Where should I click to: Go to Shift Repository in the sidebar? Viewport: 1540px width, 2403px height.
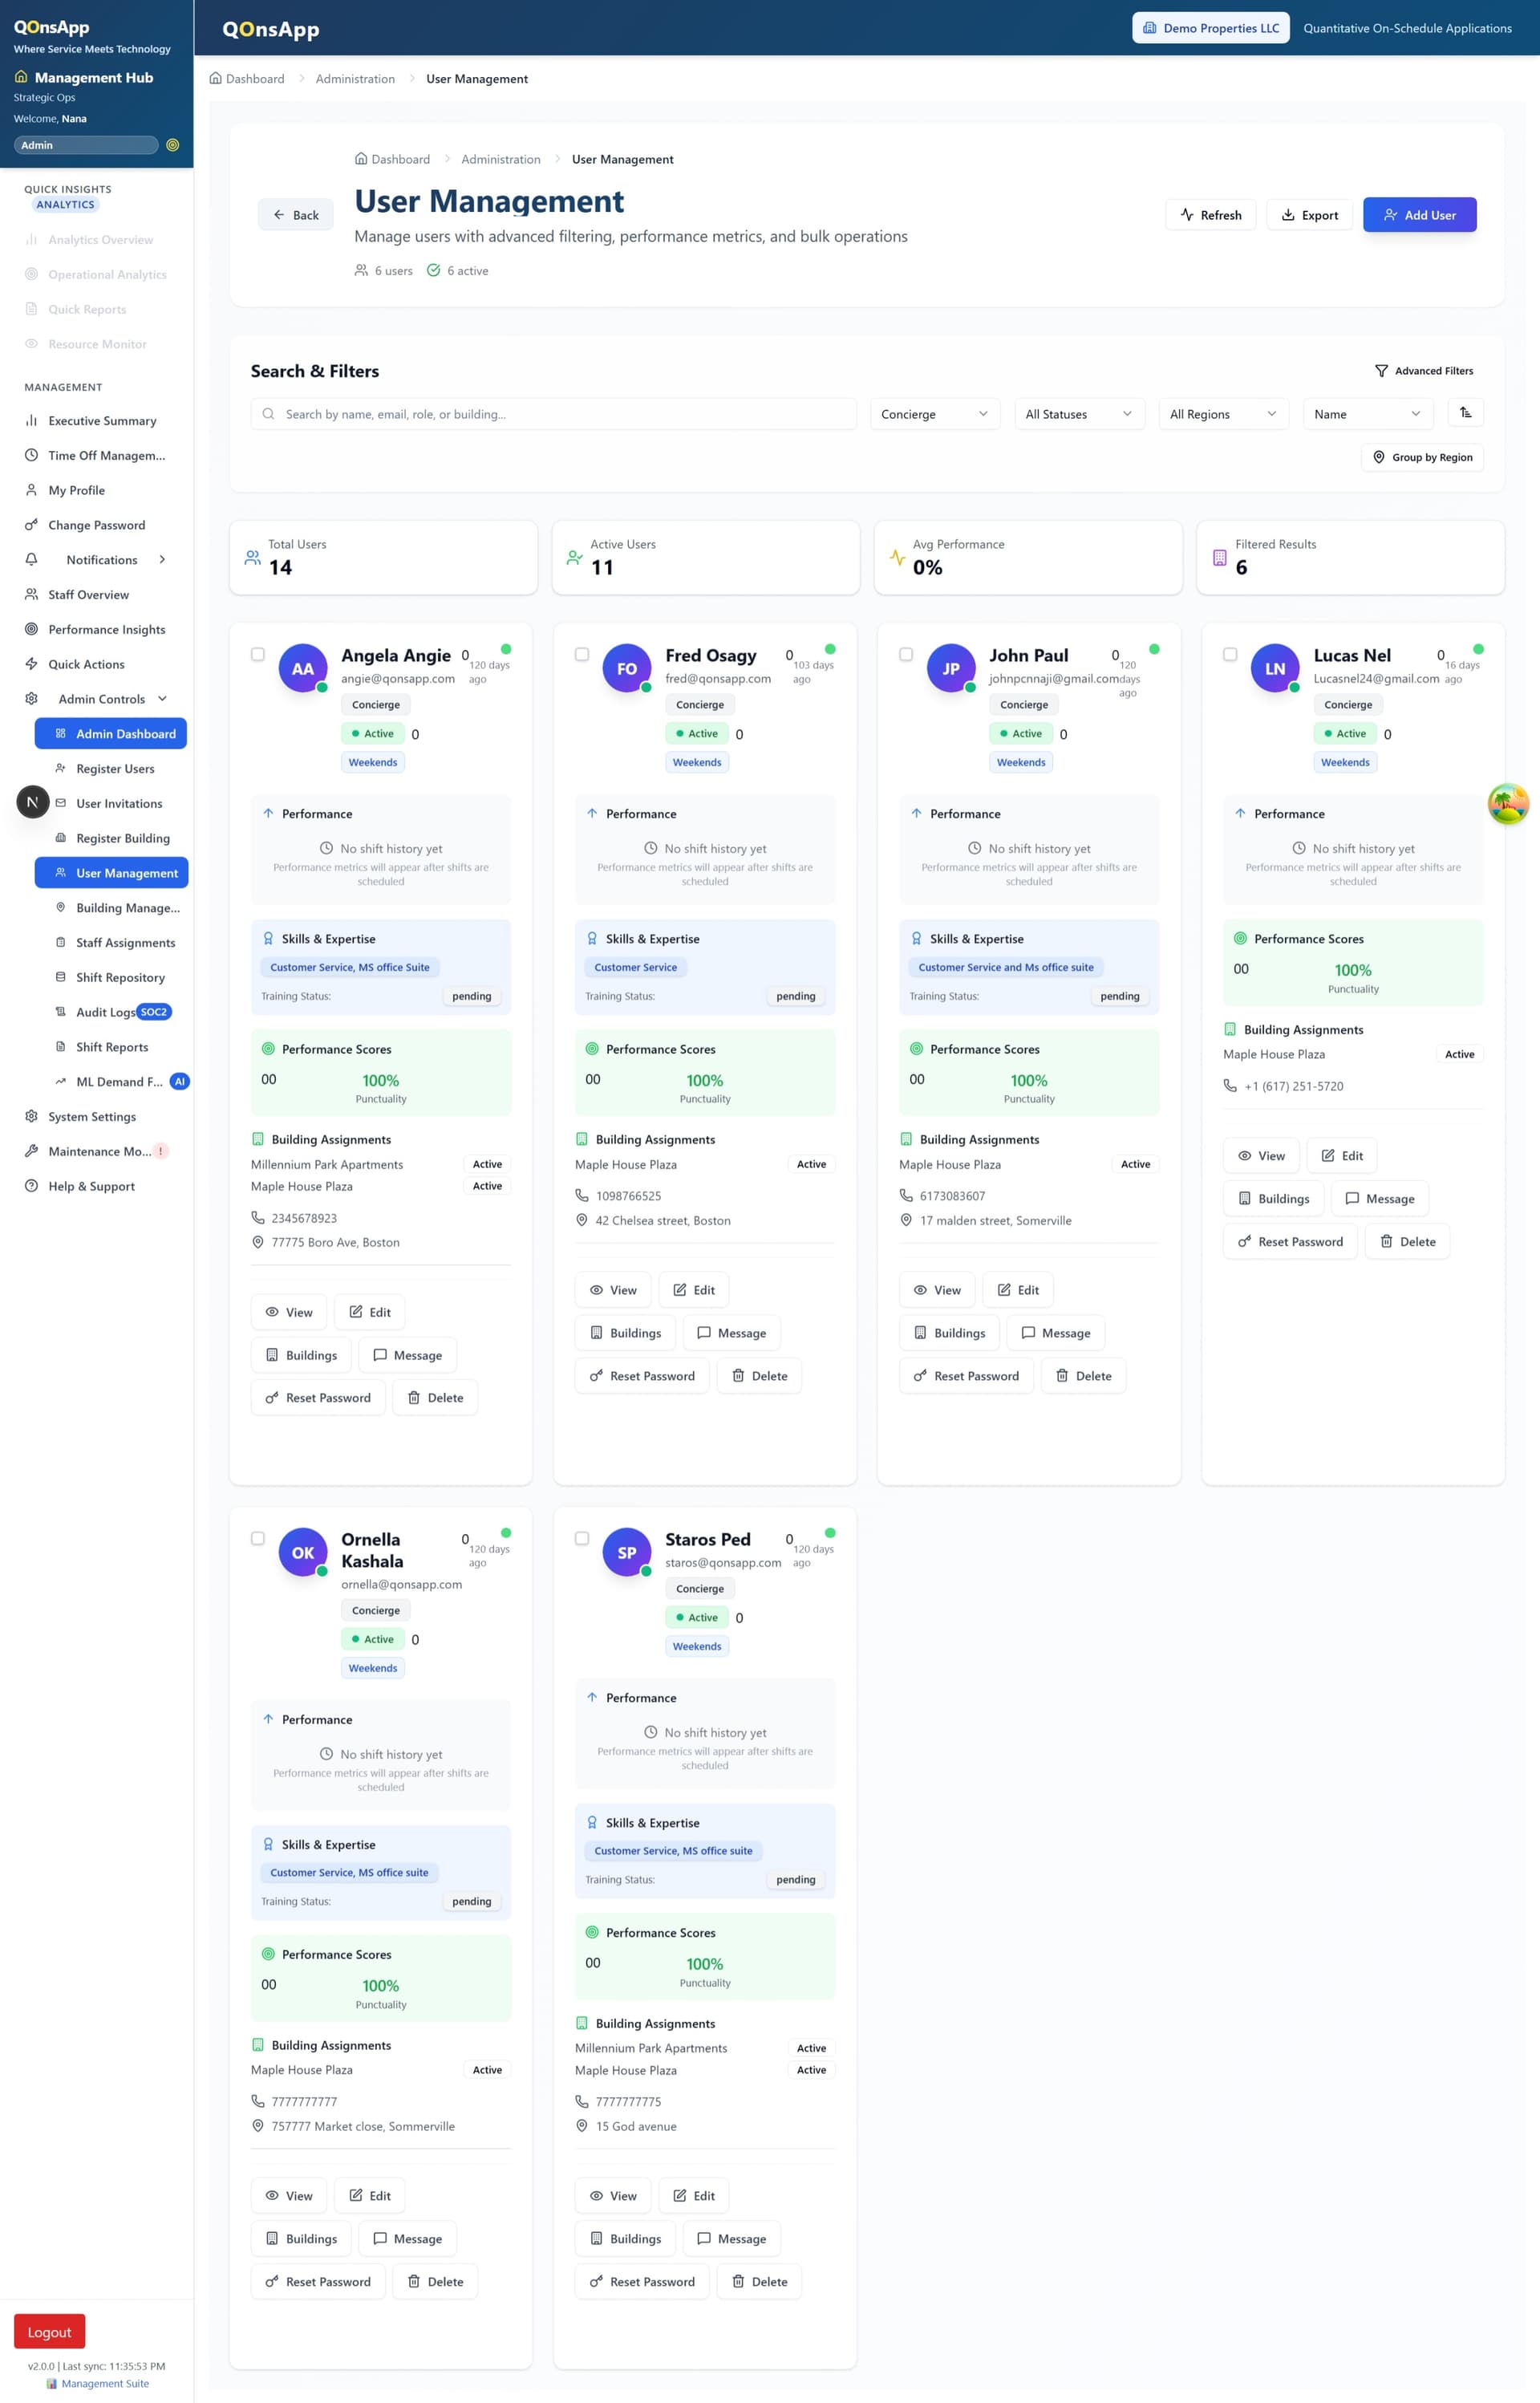point(120,977)
